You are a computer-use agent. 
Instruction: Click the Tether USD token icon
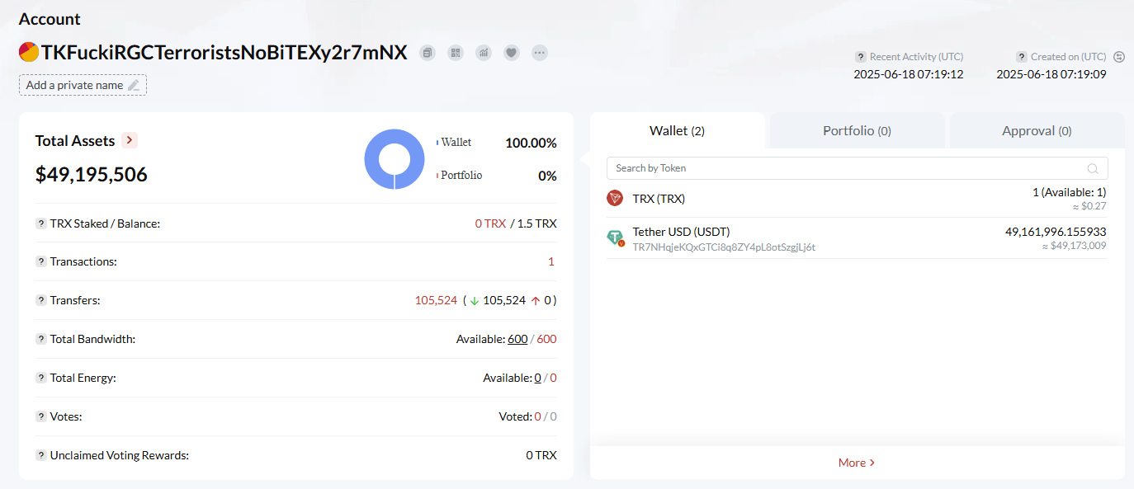tap(616, 238)
